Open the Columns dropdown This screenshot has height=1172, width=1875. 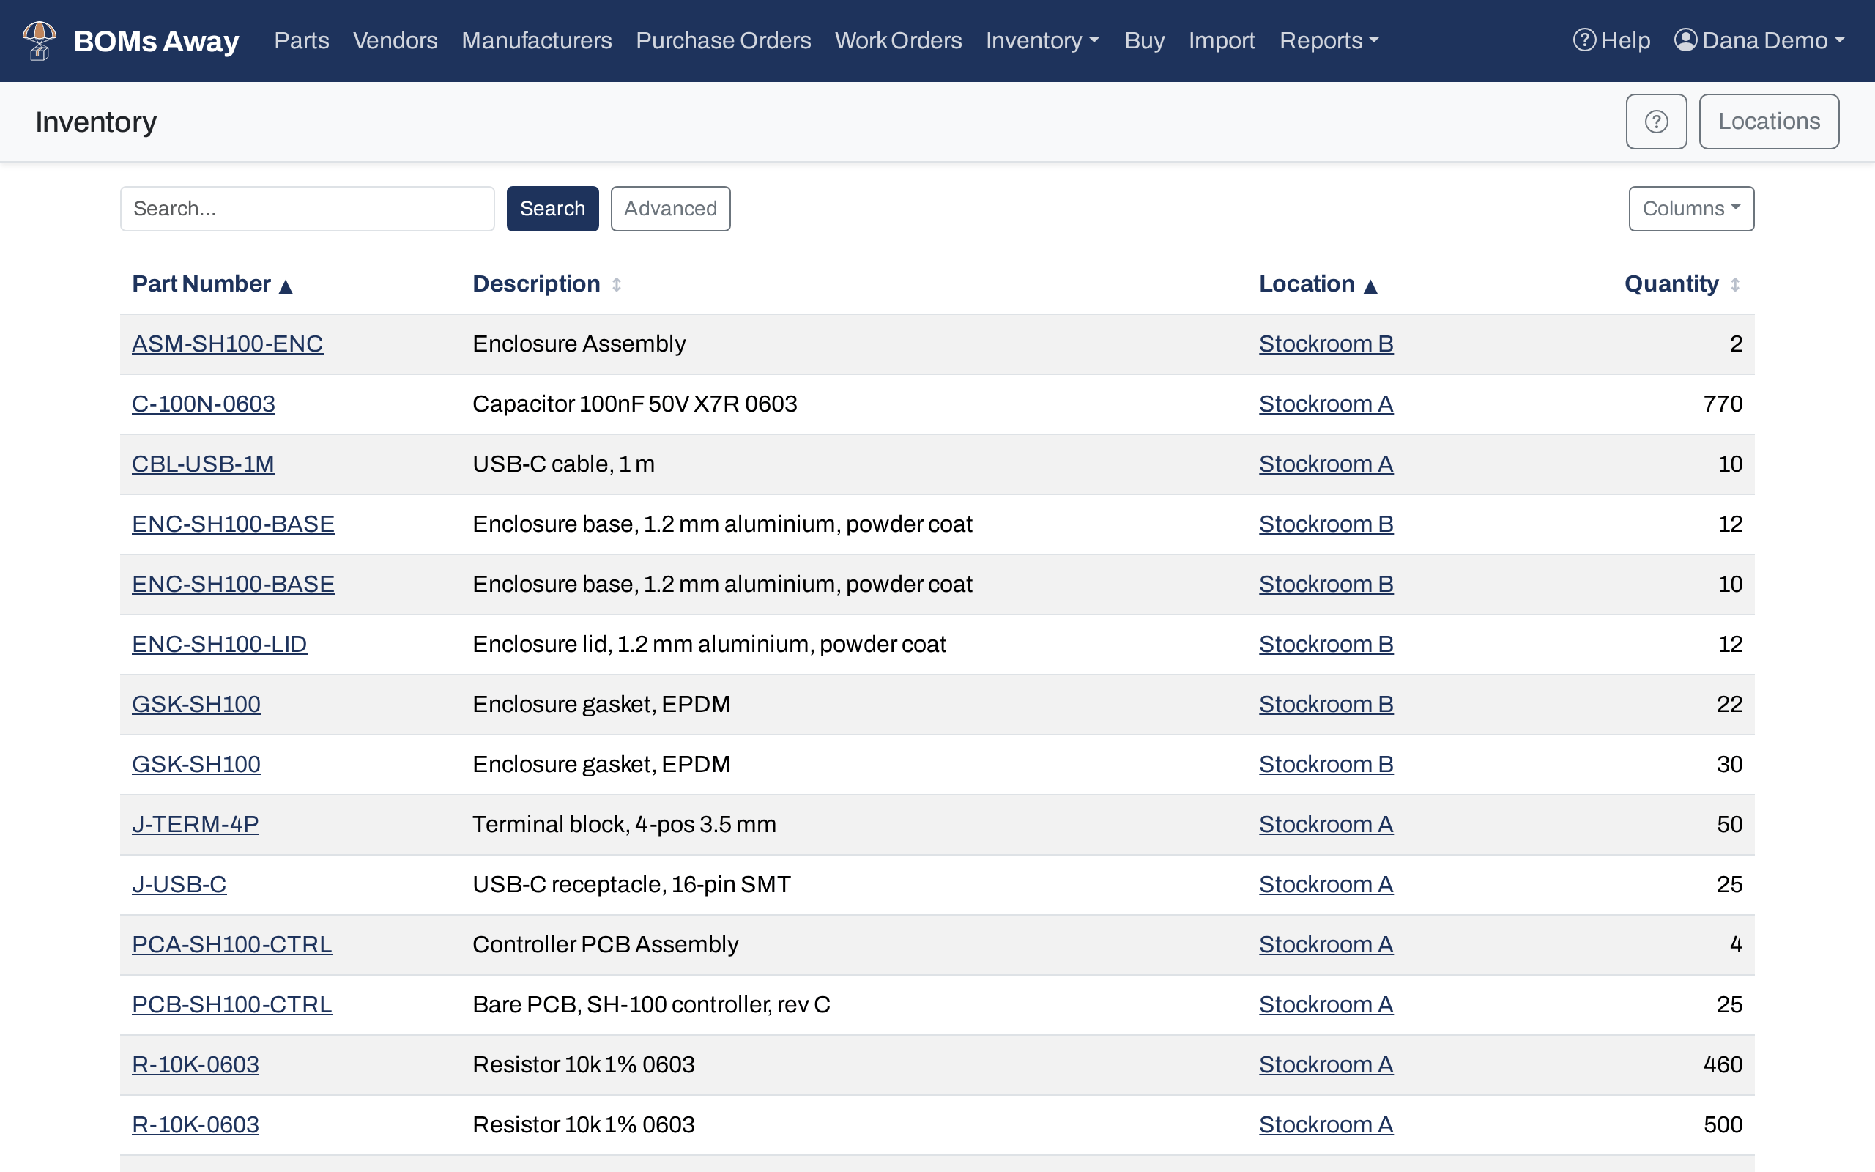point(1690,209)
